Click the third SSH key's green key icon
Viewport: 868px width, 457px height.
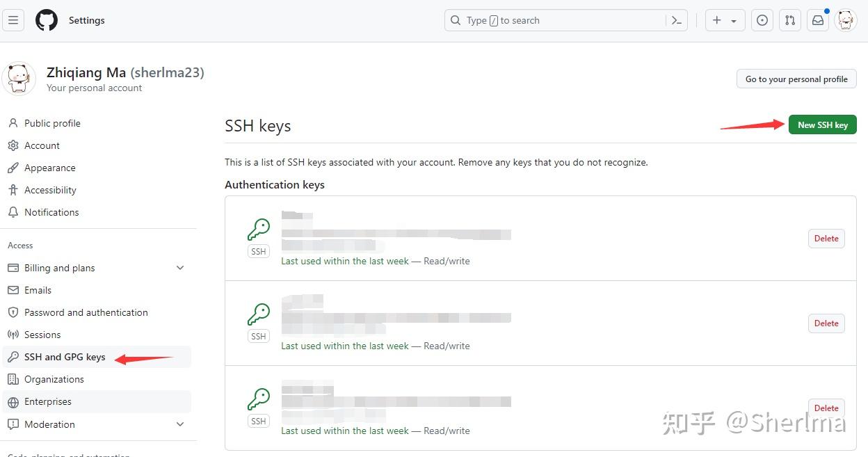point(259,399)
